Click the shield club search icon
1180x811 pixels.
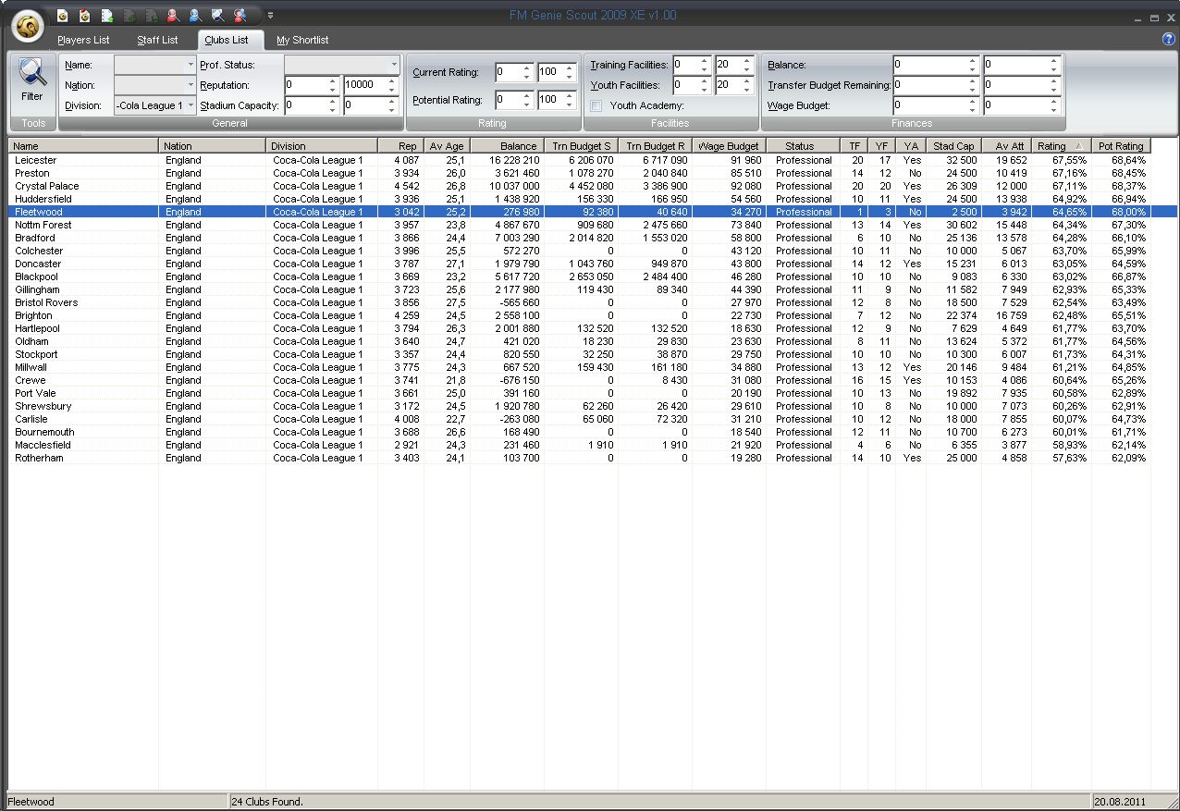(x=217, y=16)
